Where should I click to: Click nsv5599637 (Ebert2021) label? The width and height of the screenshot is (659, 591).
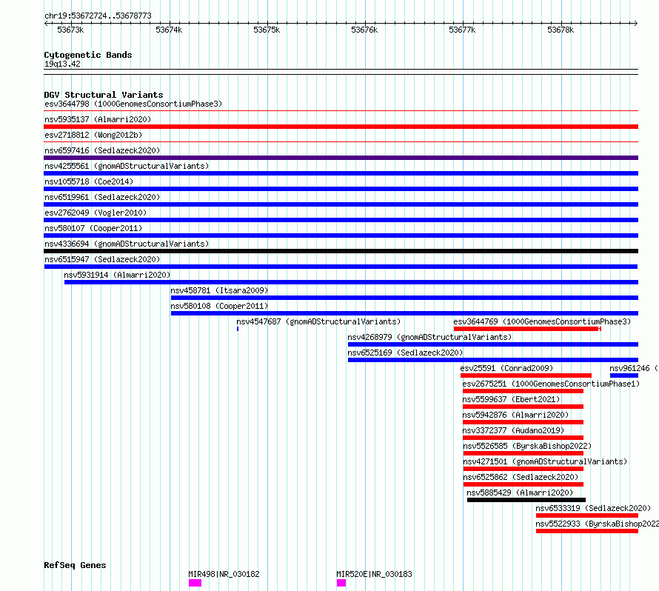[x=511, y=399]
